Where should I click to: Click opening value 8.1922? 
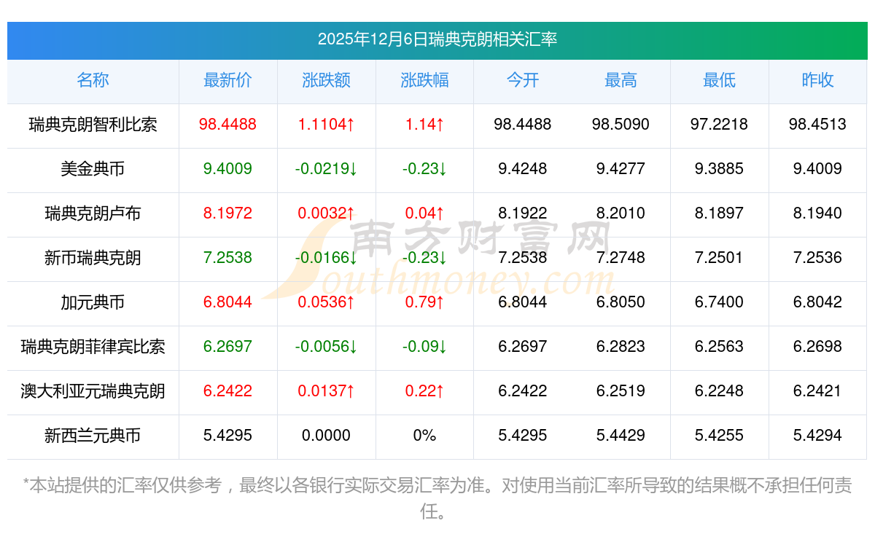(x=523, y=213)
